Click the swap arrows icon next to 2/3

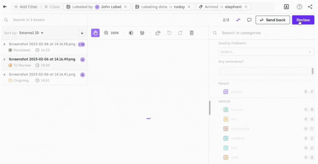tap(238, 20)
